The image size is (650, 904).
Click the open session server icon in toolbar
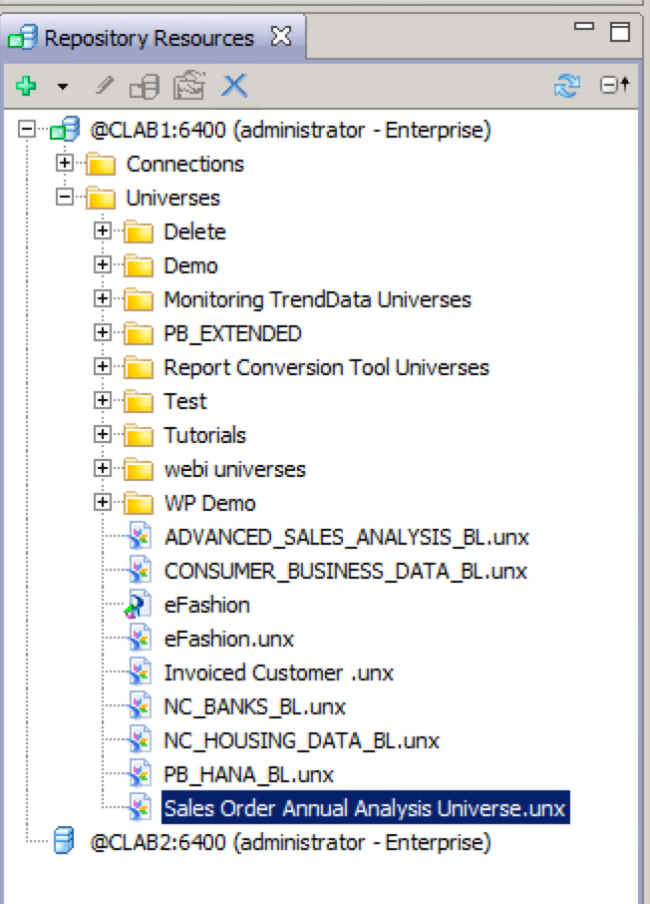pos(145,87)
